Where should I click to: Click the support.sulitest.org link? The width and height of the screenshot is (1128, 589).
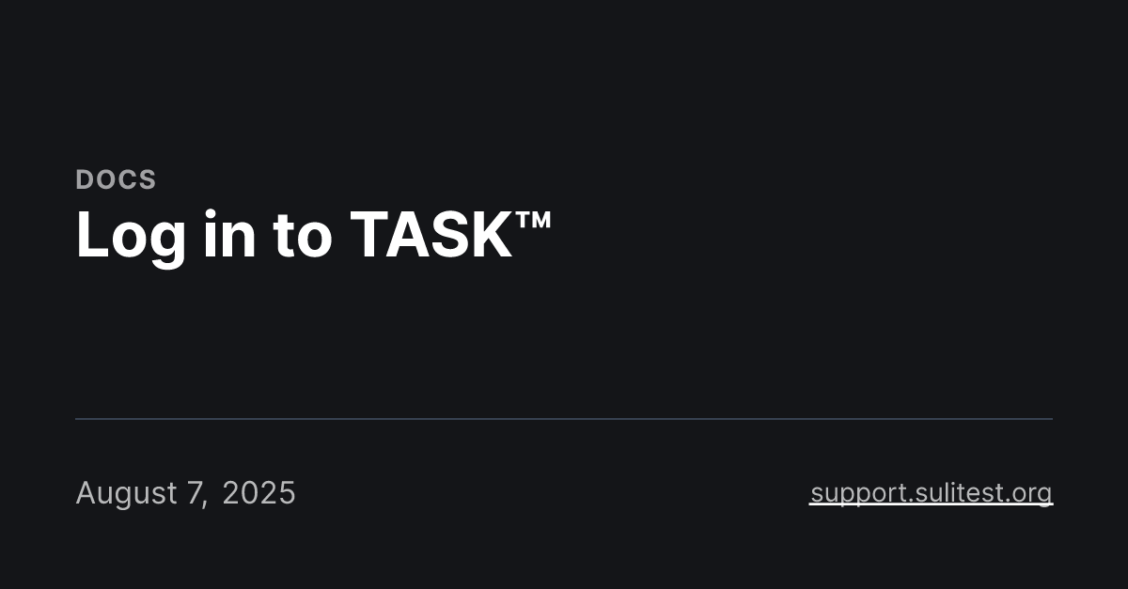931,492
